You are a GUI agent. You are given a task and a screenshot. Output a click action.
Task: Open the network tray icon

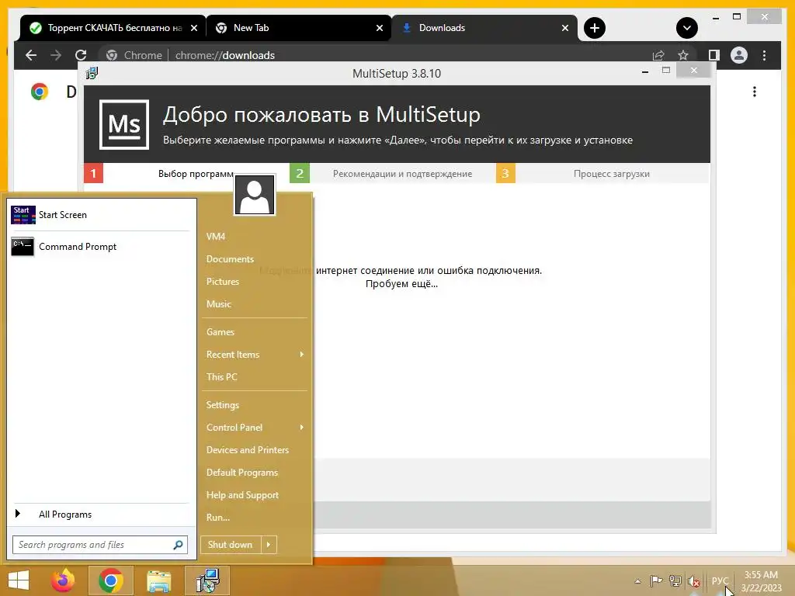pos(675,580)
